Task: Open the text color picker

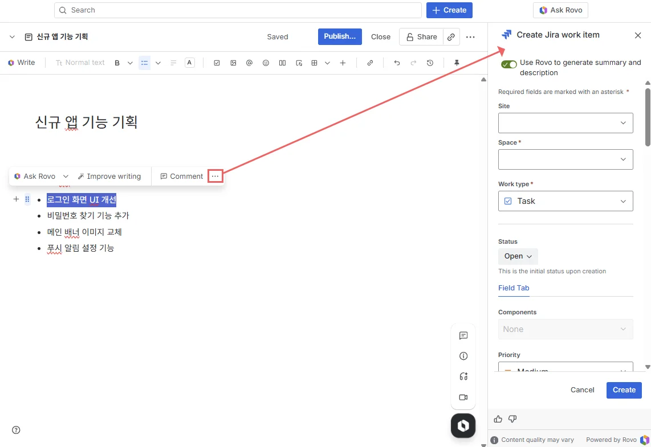Action: [x=190, y=63]
